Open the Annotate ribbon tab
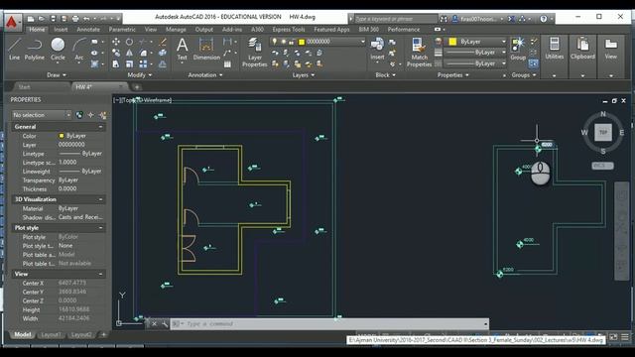Image resolution: width=635 pixels, height=357 pixels. pos(88,30)
